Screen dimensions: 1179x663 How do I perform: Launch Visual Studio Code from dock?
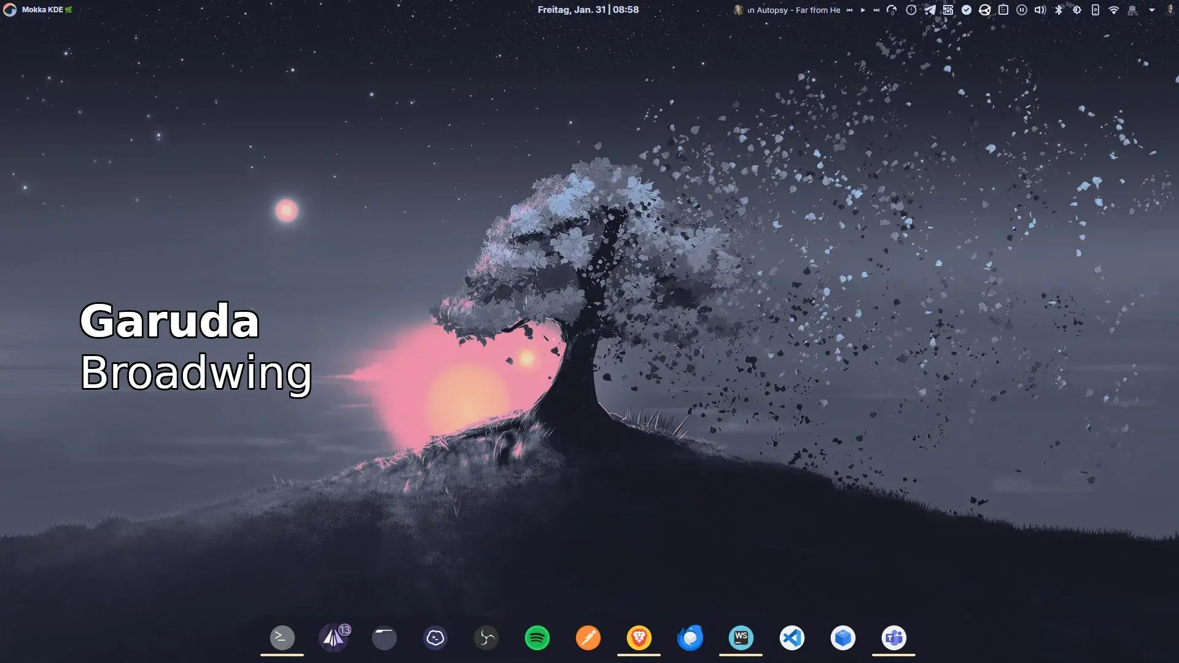[792, 638]
